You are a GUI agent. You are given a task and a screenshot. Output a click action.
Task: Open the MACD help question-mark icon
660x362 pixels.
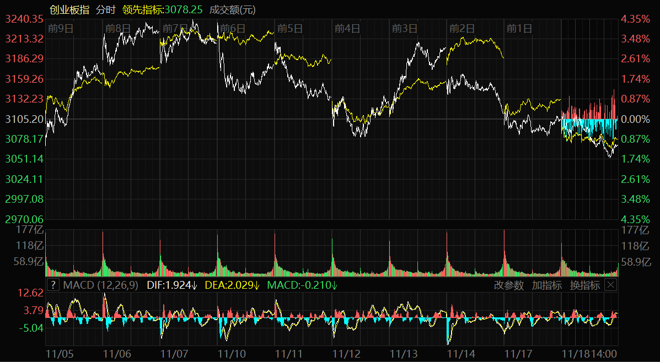click(53, 285)
